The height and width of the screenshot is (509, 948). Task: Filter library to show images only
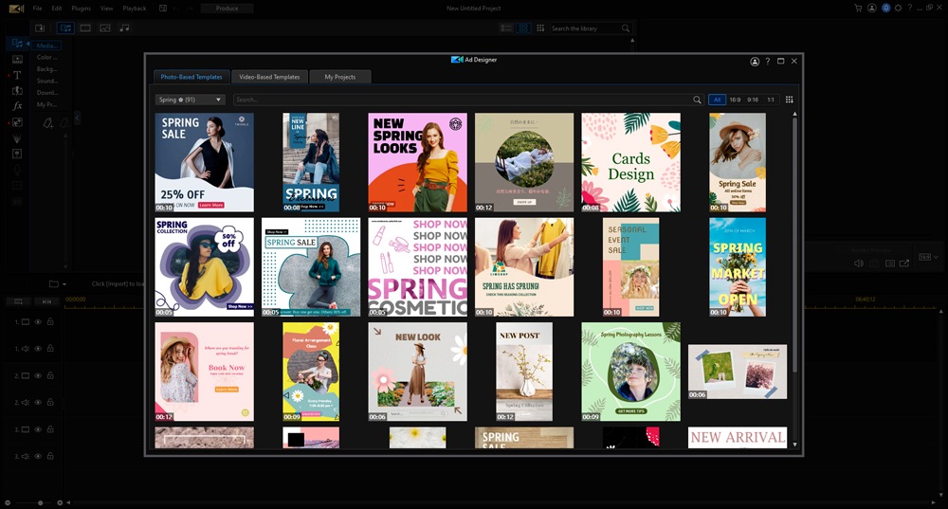105,27
